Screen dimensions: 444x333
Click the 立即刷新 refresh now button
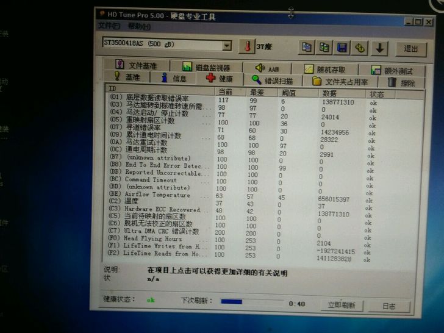(x=342, y=305)
